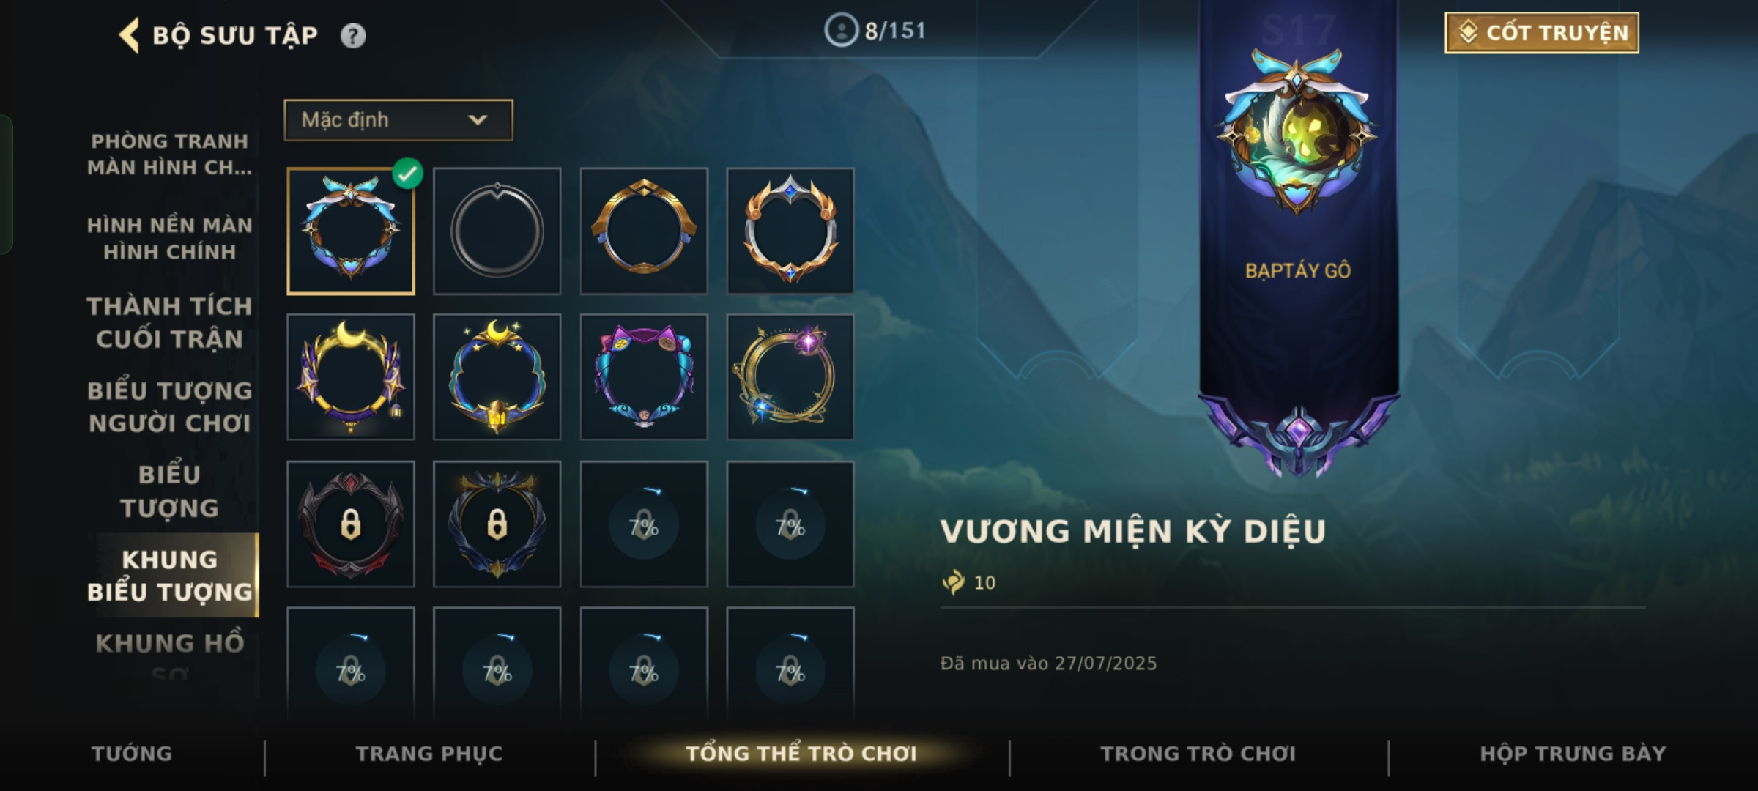This screenshot has width=1758, height=791.
Task: Select the golden crescent moon frame
Action: tap(351, 377)
